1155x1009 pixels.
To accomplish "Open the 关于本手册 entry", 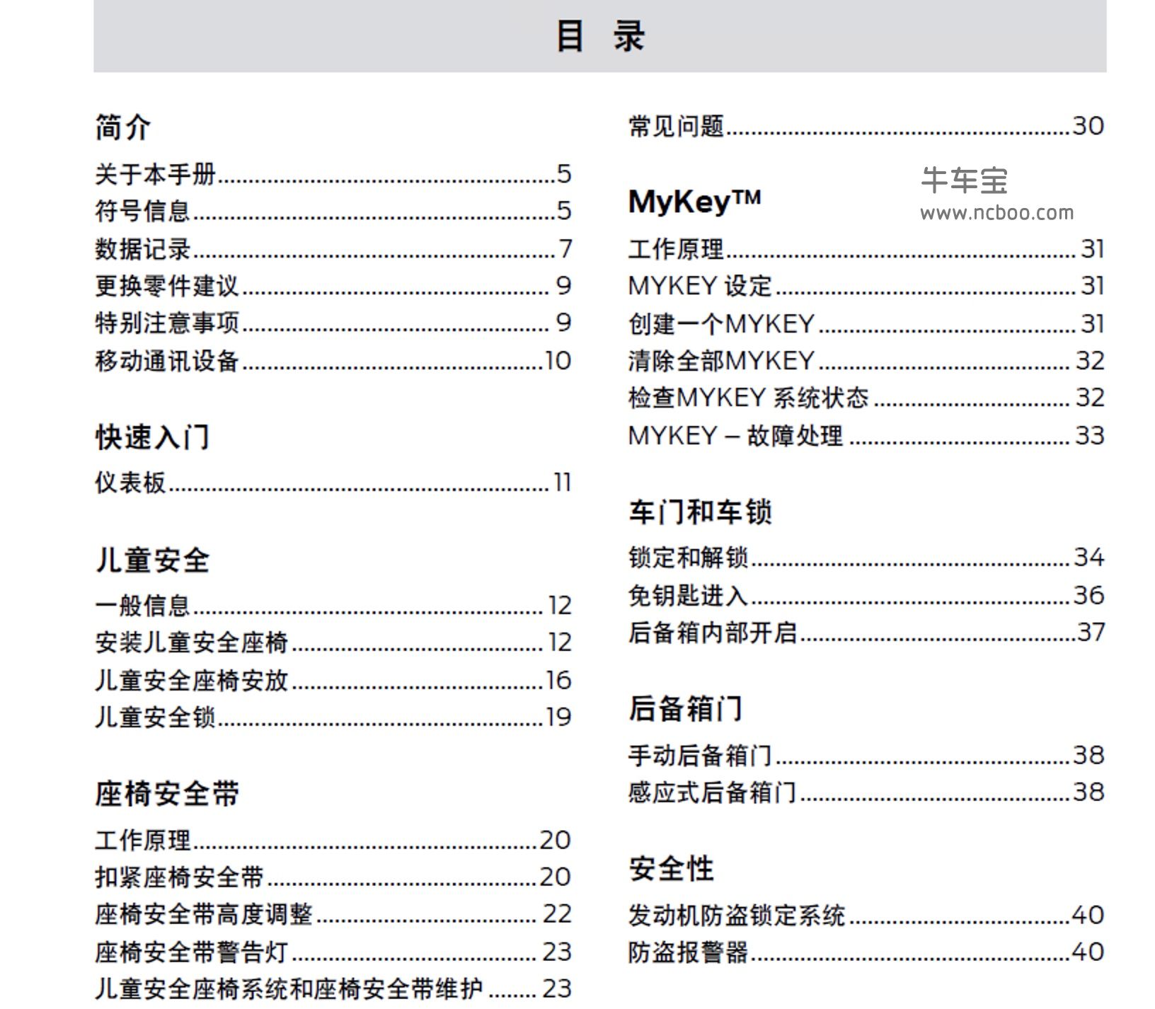I will tap(333, 174).
